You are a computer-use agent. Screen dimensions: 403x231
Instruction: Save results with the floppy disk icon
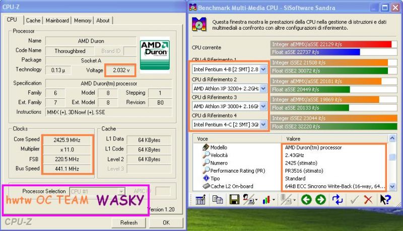(234, 199)
